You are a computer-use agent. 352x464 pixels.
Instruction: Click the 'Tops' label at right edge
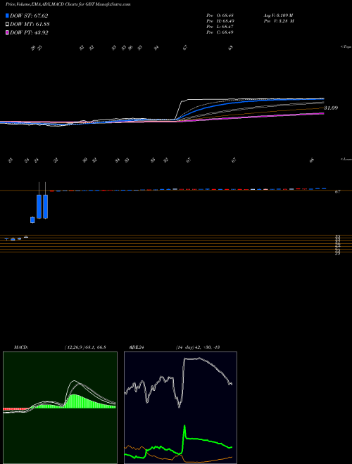[346, 47]
